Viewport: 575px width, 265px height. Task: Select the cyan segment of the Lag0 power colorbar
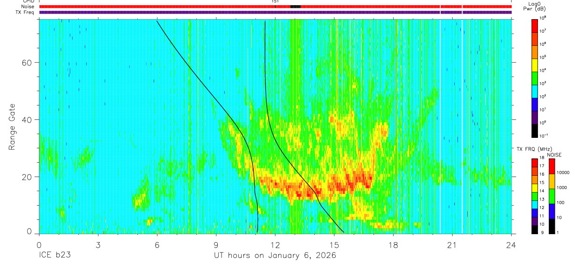534,91
